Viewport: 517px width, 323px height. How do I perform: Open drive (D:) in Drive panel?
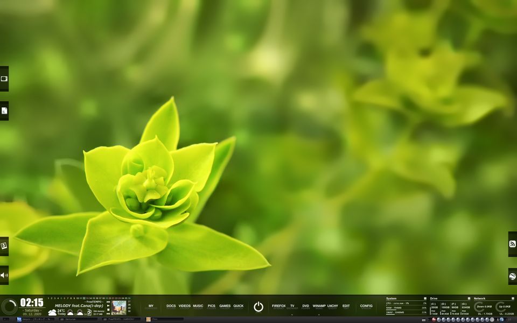pyautogui.click(x=445, y=309)
